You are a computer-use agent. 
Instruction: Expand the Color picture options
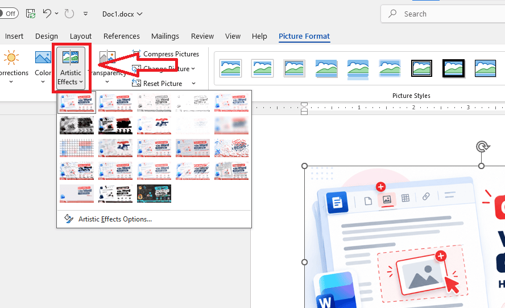coord(43,67)
